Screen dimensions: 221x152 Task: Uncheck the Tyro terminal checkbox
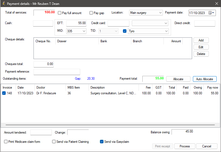coord(125,31)
